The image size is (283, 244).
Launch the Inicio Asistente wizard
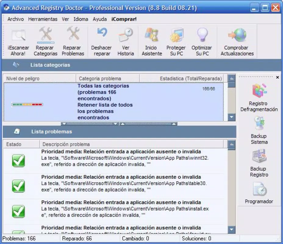tap(152, 42)
